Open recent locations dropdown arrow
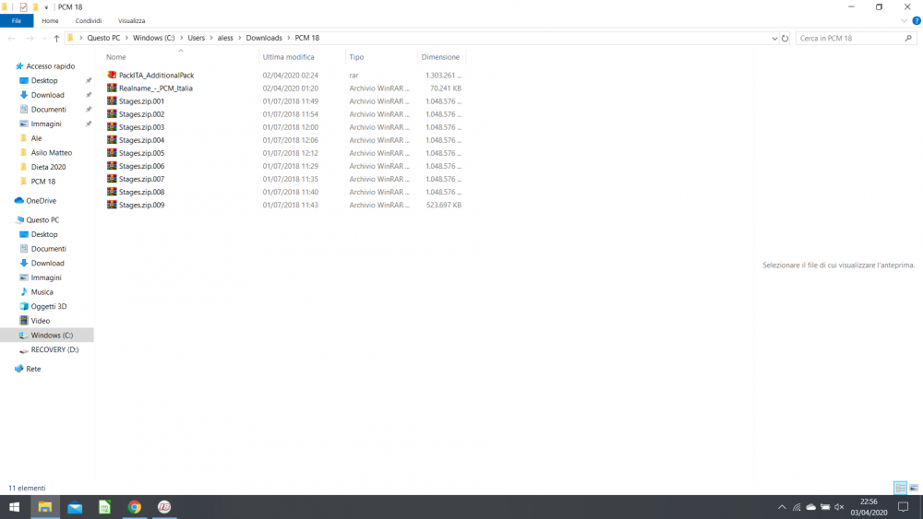Image resolution: width=923 pixels, height=519 pixels. pos(44,38)
